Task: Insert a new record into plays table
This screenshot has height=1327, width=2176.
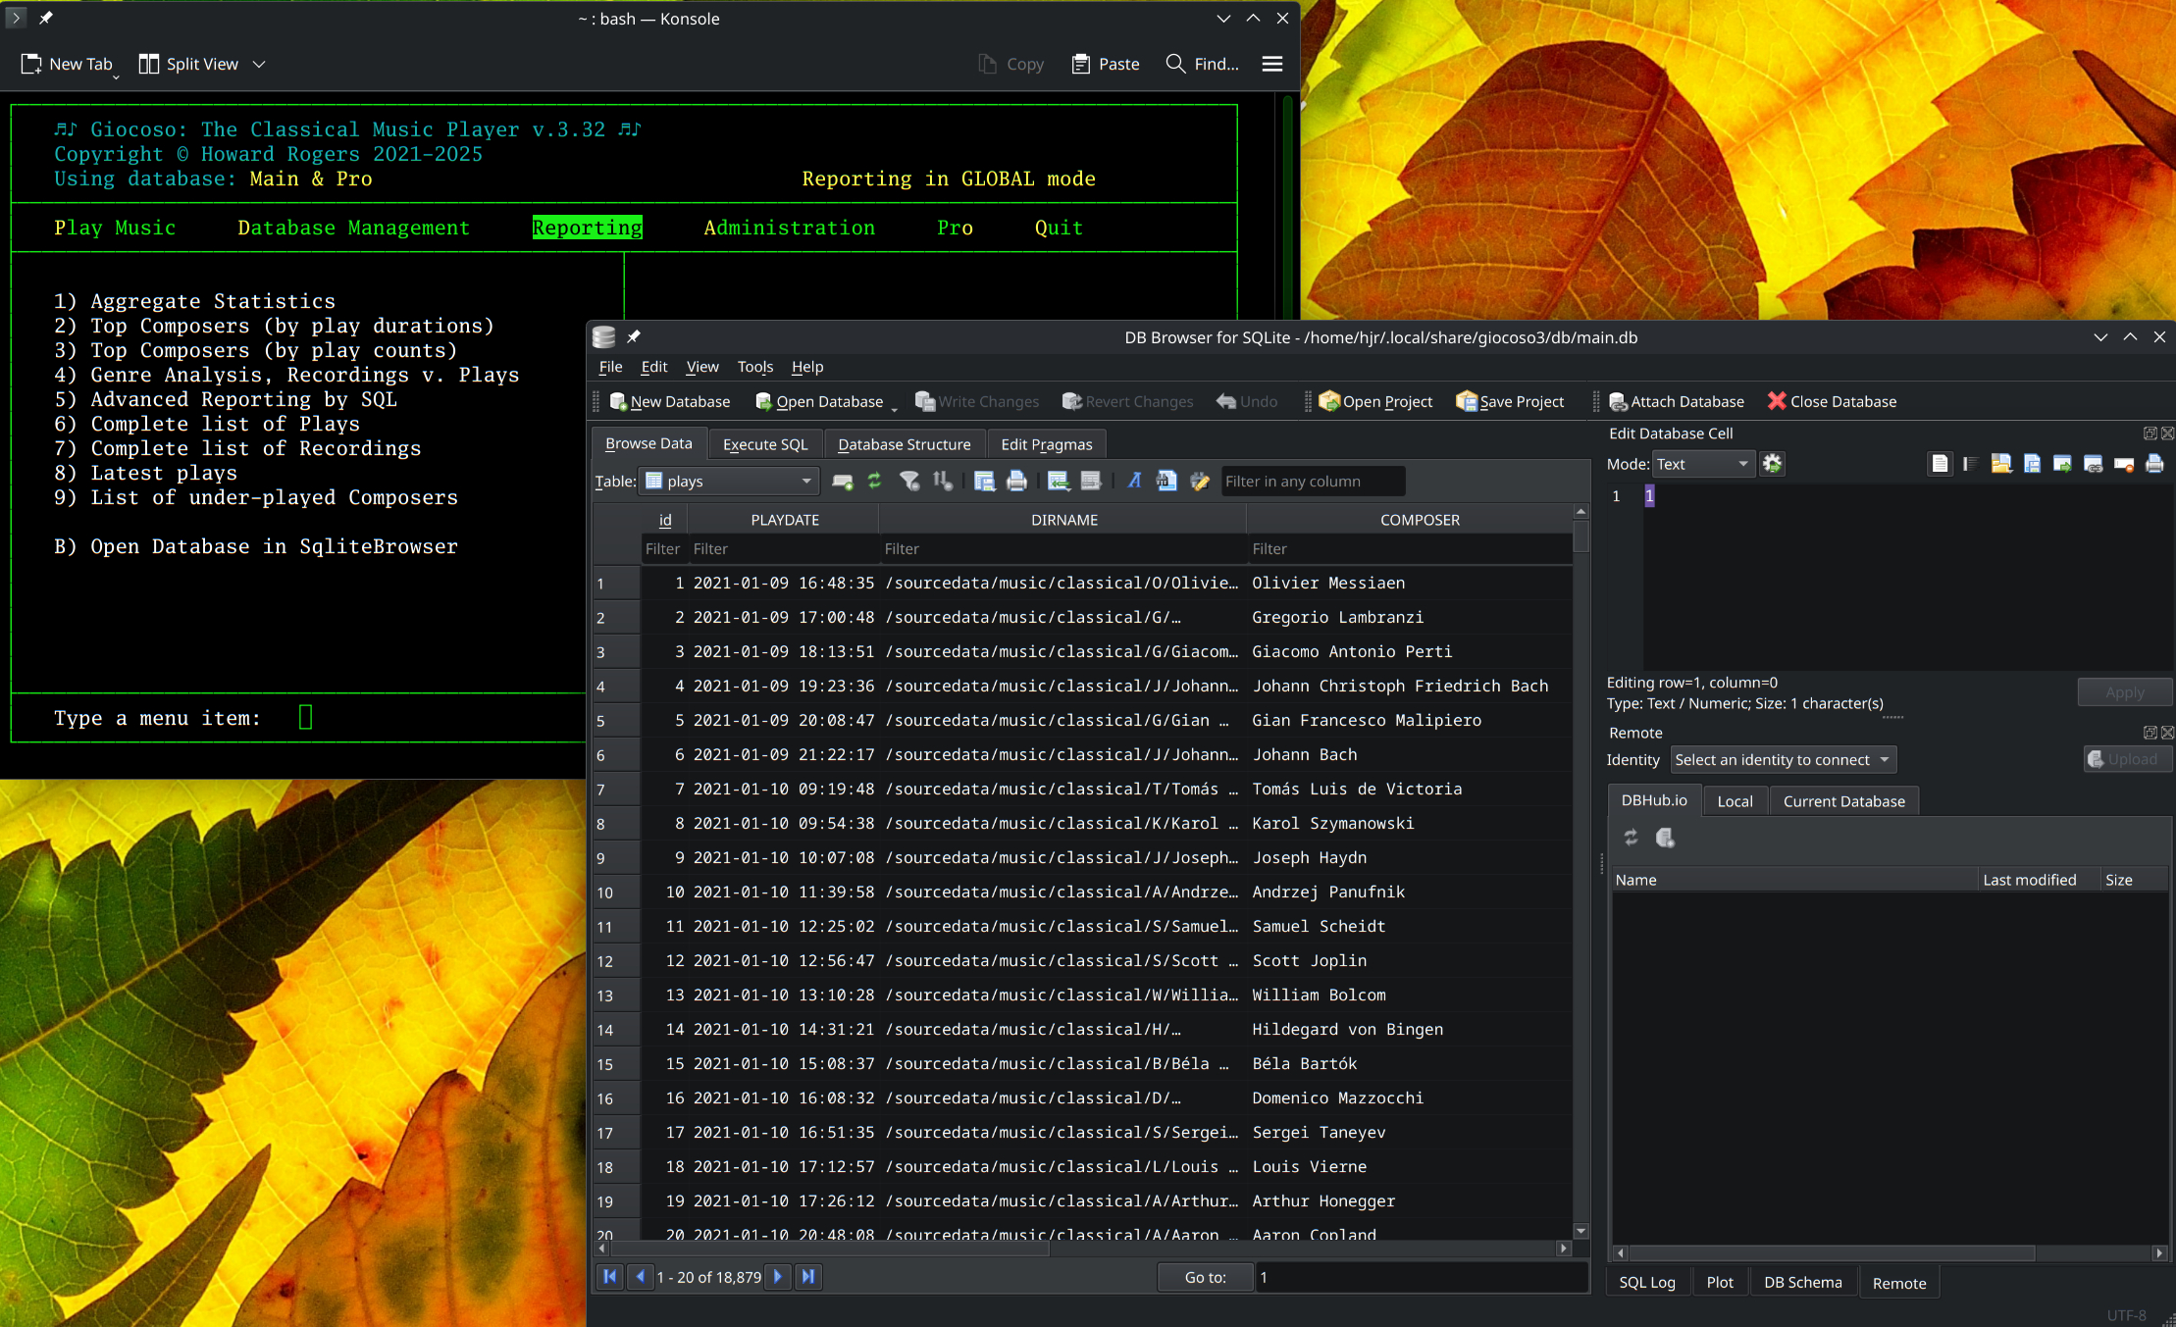Action: (842, 481)
